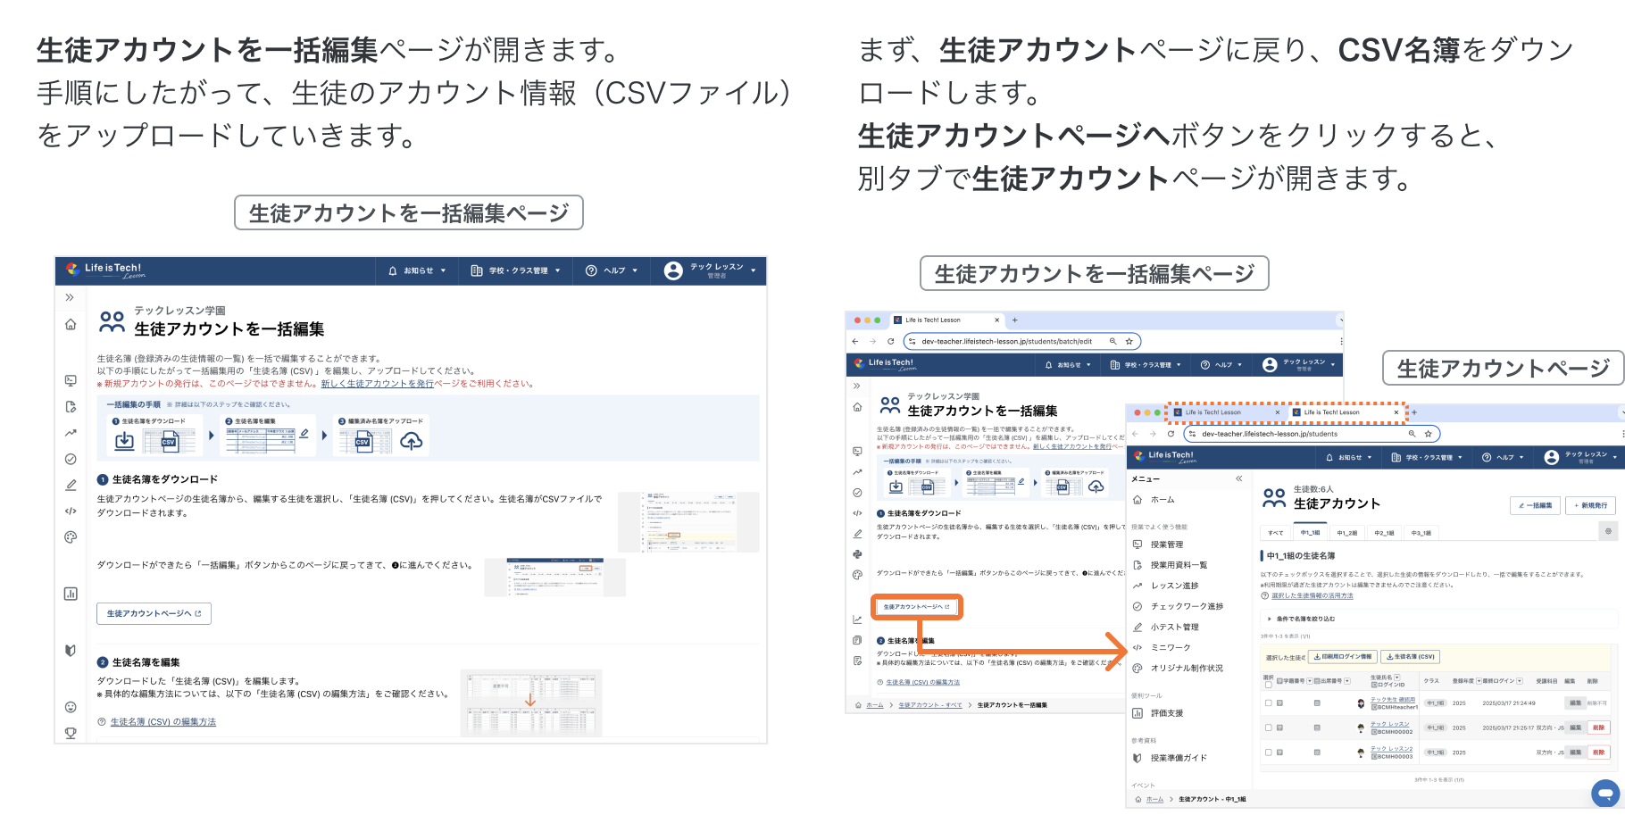The height and width of the screenshot is (823, 1625).
Task: Click bookmark star in students URL bar
Action: tap(1428, 434)
